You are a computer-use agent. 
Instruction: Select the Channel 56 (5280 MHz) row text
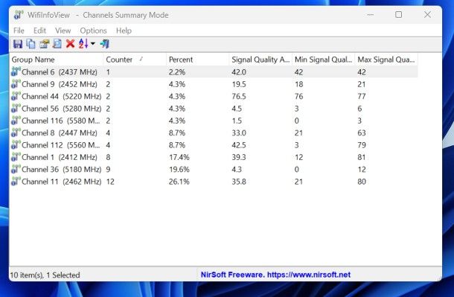61,109
